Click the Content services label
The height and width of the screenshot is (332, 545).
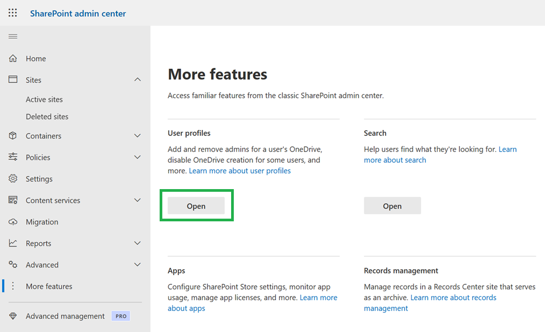coord(53,200)
